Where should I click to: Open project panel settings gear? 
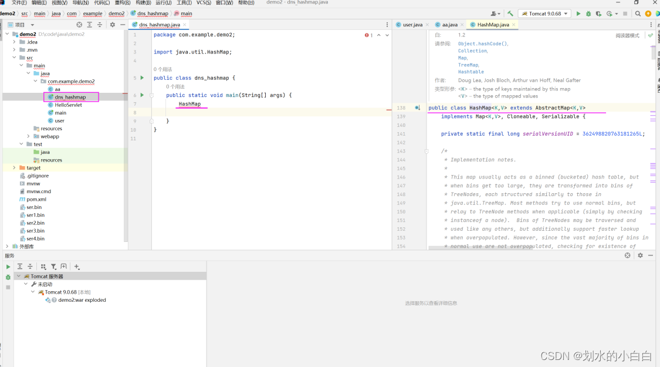click(113, 25)
